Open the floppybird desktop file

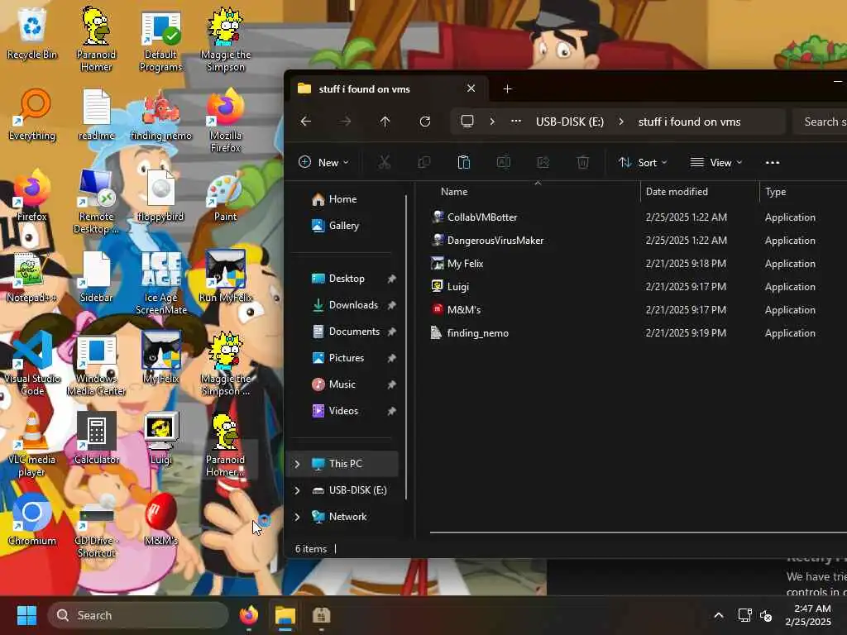(161, 196)
